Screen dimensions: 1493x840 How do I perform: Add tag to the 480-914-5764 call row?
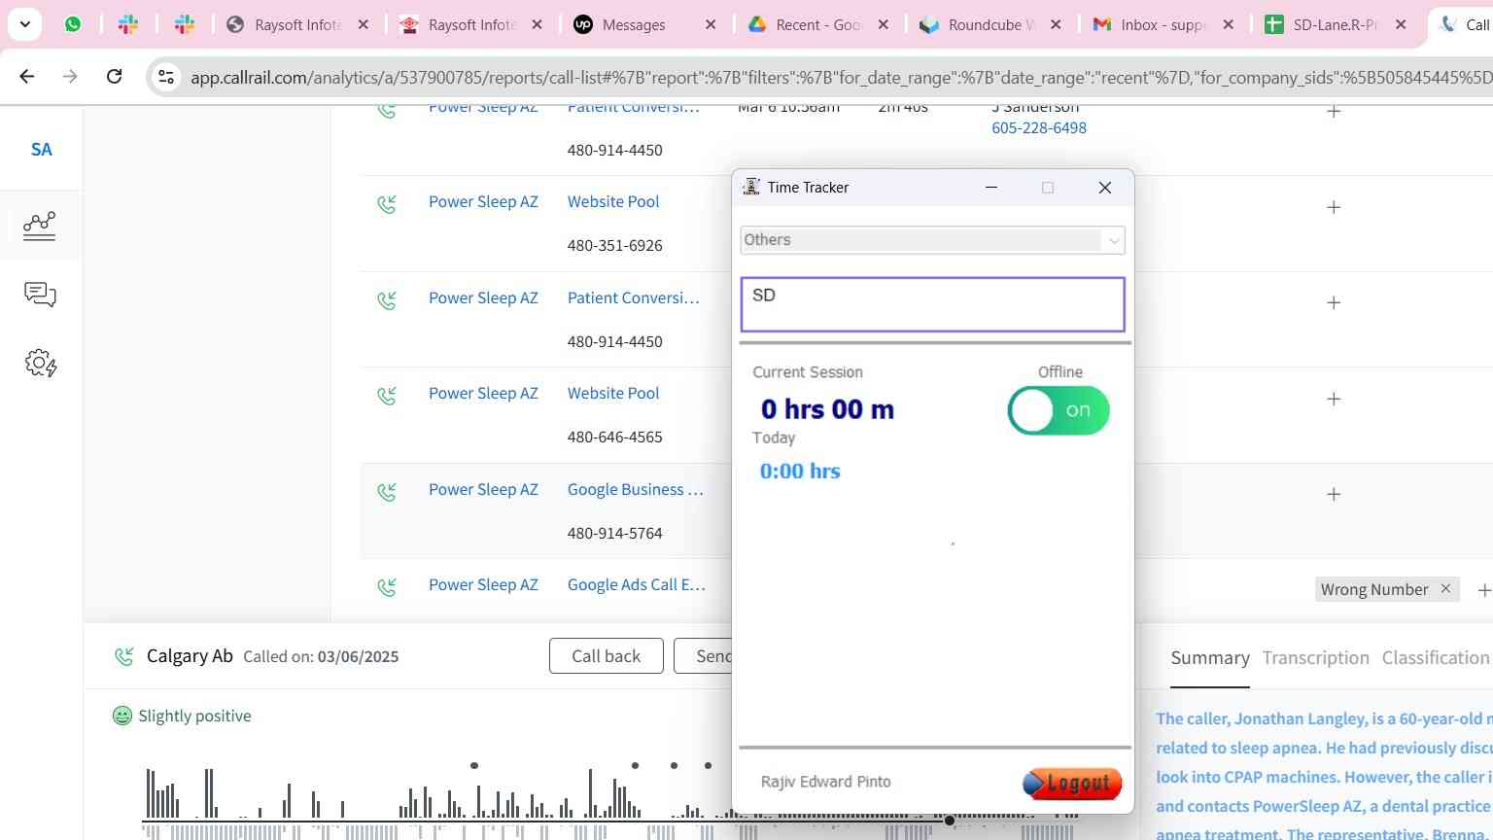click(x=1334, y=494)
